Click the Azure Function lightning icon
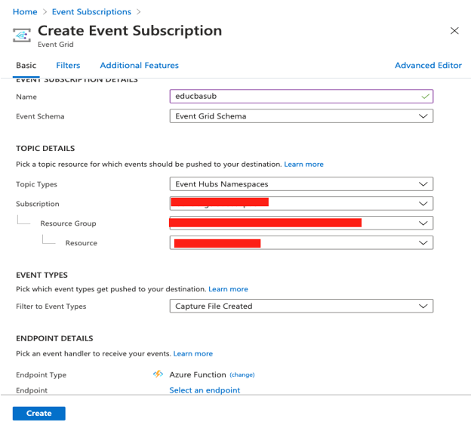 (158, 374)
